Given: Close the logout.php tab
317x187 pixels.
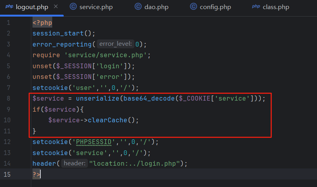Looking at the screenshot, I should [x=56, y=7].
